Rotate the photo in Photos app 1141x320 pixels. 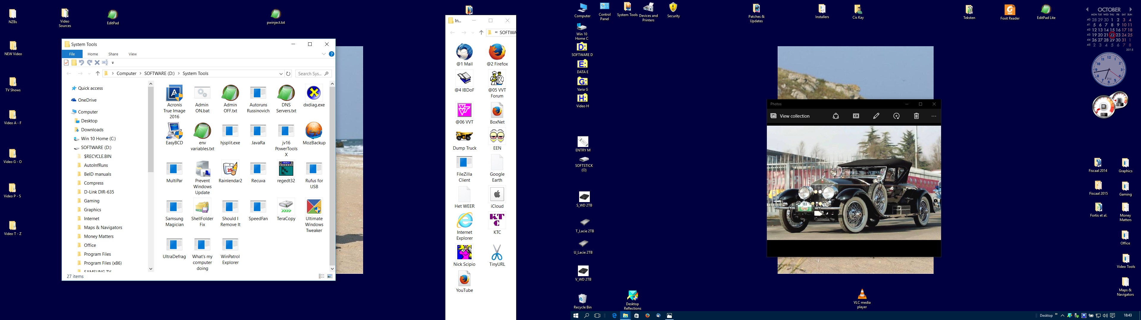tap(896, 116)
